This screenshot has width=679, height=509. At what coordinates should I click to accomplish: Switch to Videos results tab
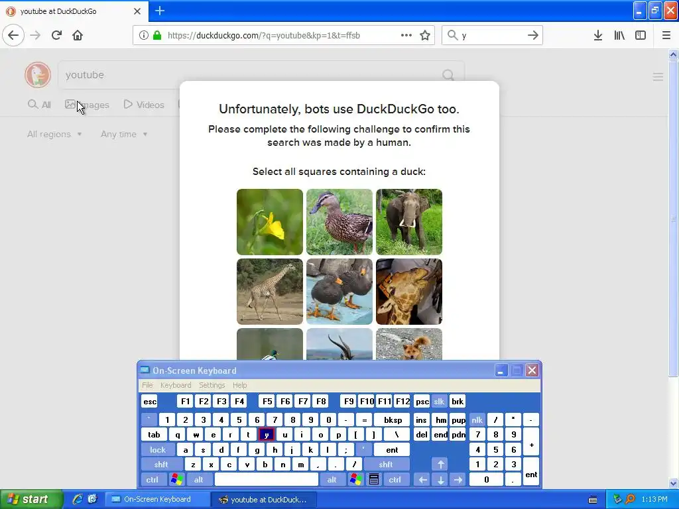point(144,105)
